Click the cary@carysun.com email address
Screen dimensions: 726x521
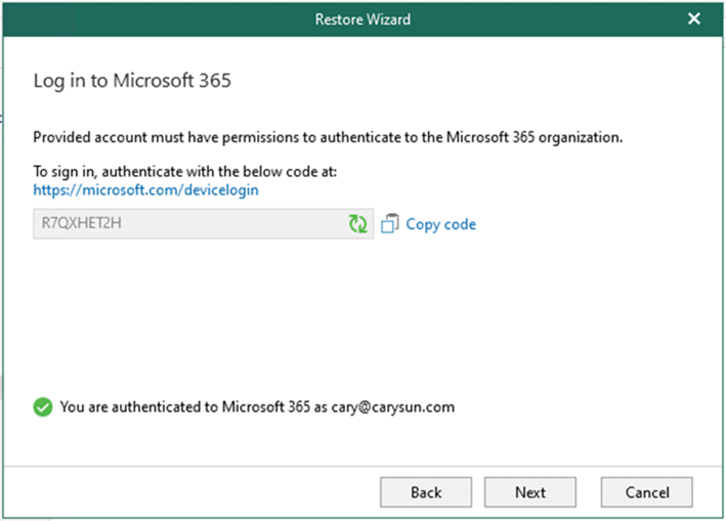point(393,408)
